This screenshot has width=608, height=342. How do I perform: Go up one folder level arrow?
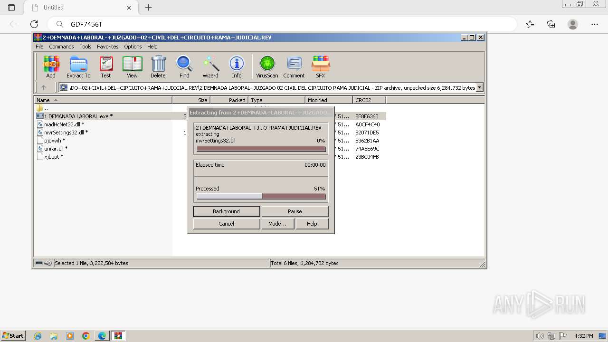point(43,87)
